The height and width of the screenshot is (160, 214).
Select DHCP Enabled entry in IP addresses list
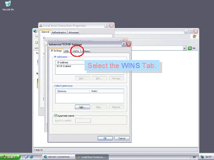tap(64, 66)
